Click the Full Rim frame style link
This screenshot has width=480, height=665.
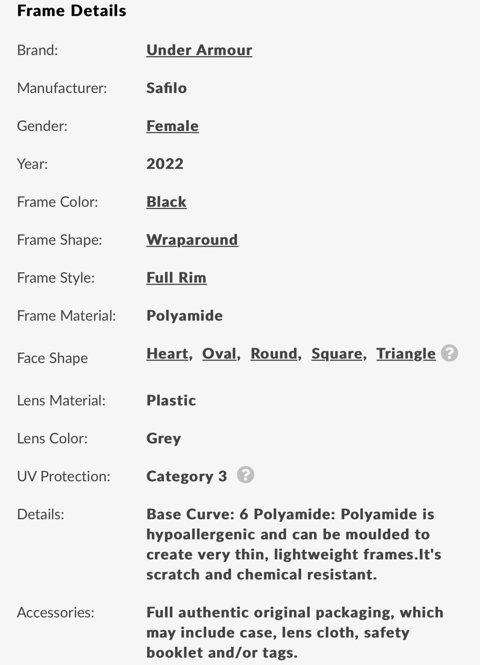[x=176, y=278]
